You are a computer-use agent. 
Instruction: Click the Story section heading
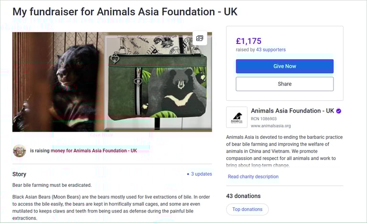20,174
